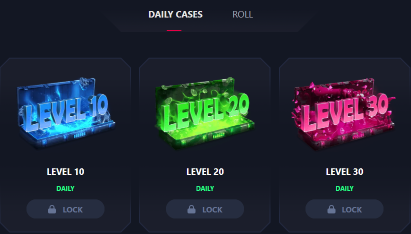Click the Daily label under Level 20

click(x=205, y=188)
